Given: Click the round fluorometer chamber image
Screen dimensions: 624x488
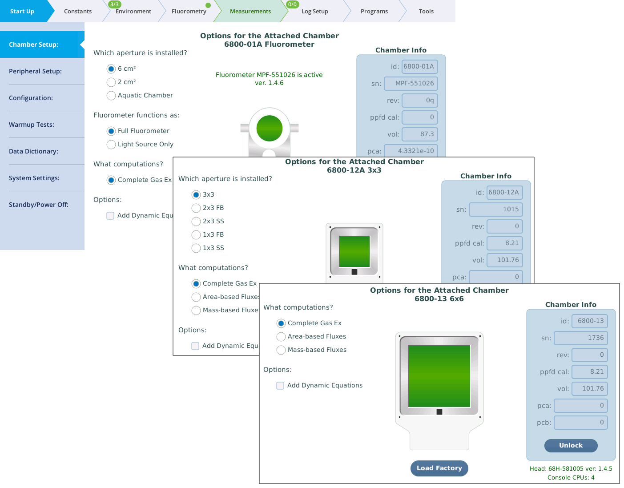Looking at the screenshot, I should pos(270,132).
